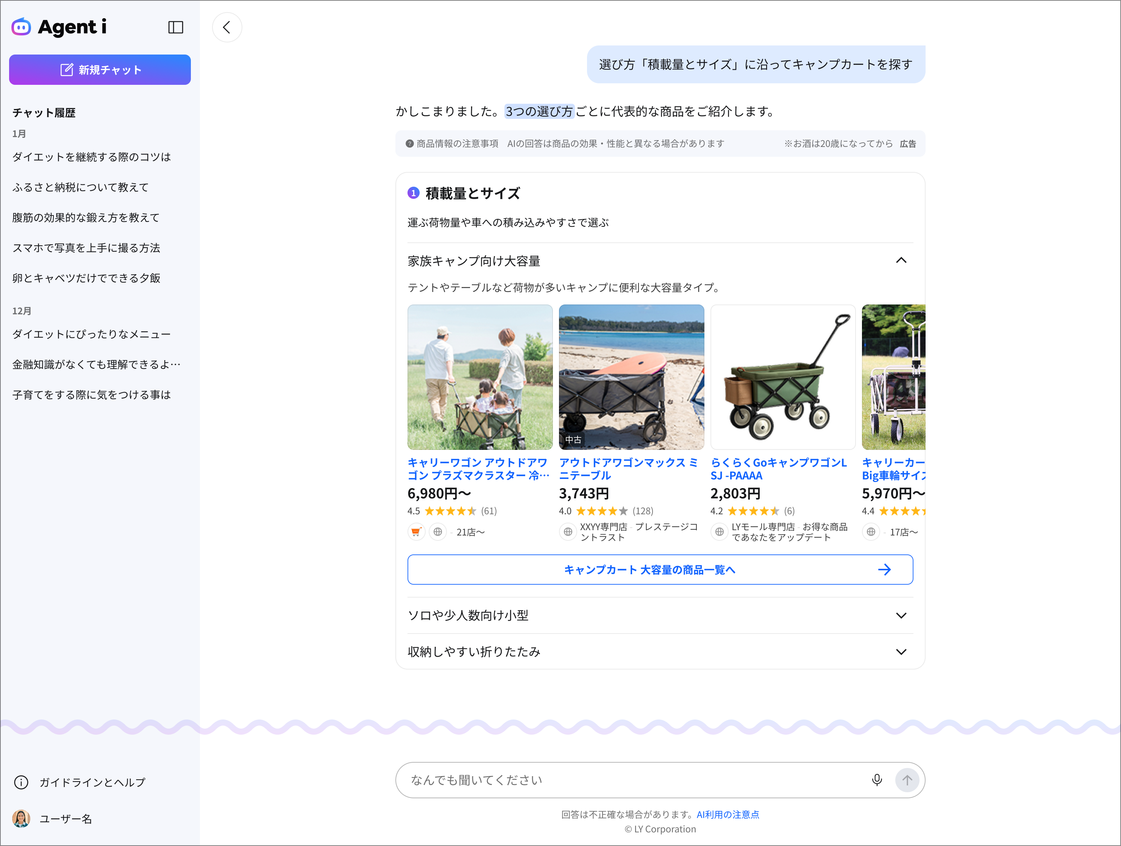This screenshot has width=1121, height=846.
Task: Click the 4.5 star rating row
Action: tap(452, 511)
